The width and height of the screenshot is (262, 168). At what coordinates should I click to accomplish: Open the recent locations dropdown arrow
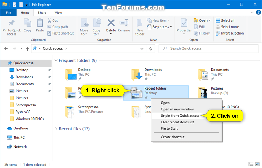click(x=21, y=48)
